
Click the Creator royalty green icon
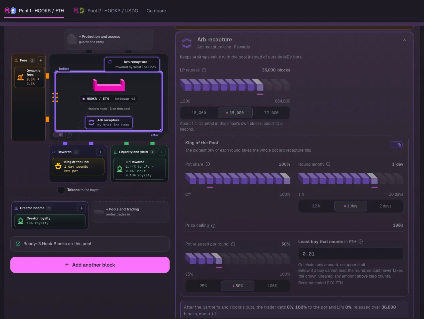(x=21, y=220)
